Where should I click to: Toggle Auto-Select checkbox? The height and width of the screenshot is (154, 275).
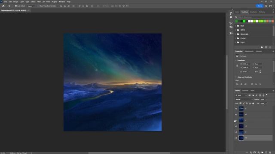16,6
